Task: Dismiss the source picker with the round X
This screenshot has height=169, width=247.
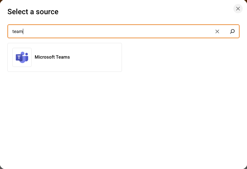Action: (x=238, y=9)
